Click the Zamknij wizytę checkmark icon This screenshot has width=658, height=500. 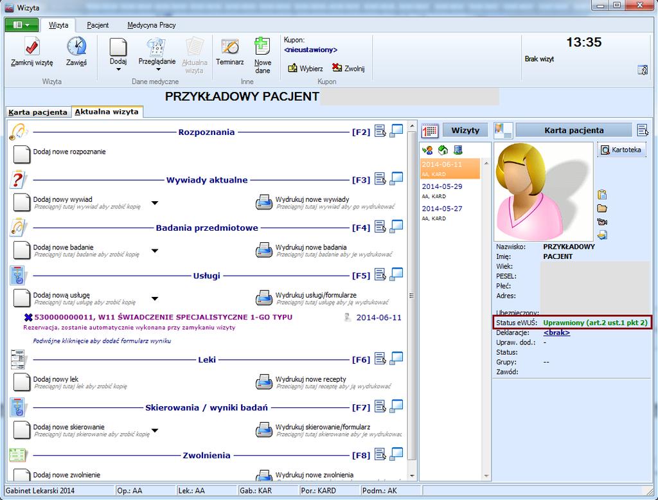[x=32, y=46]
